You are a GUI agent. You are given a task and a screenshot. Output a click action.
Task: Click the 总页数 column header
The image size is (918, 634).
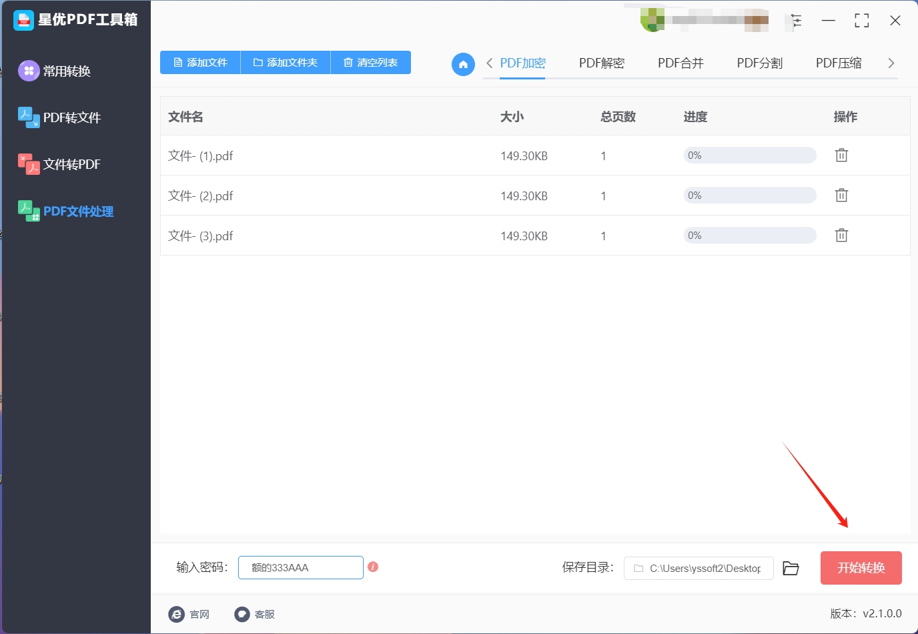coord(618,117)
